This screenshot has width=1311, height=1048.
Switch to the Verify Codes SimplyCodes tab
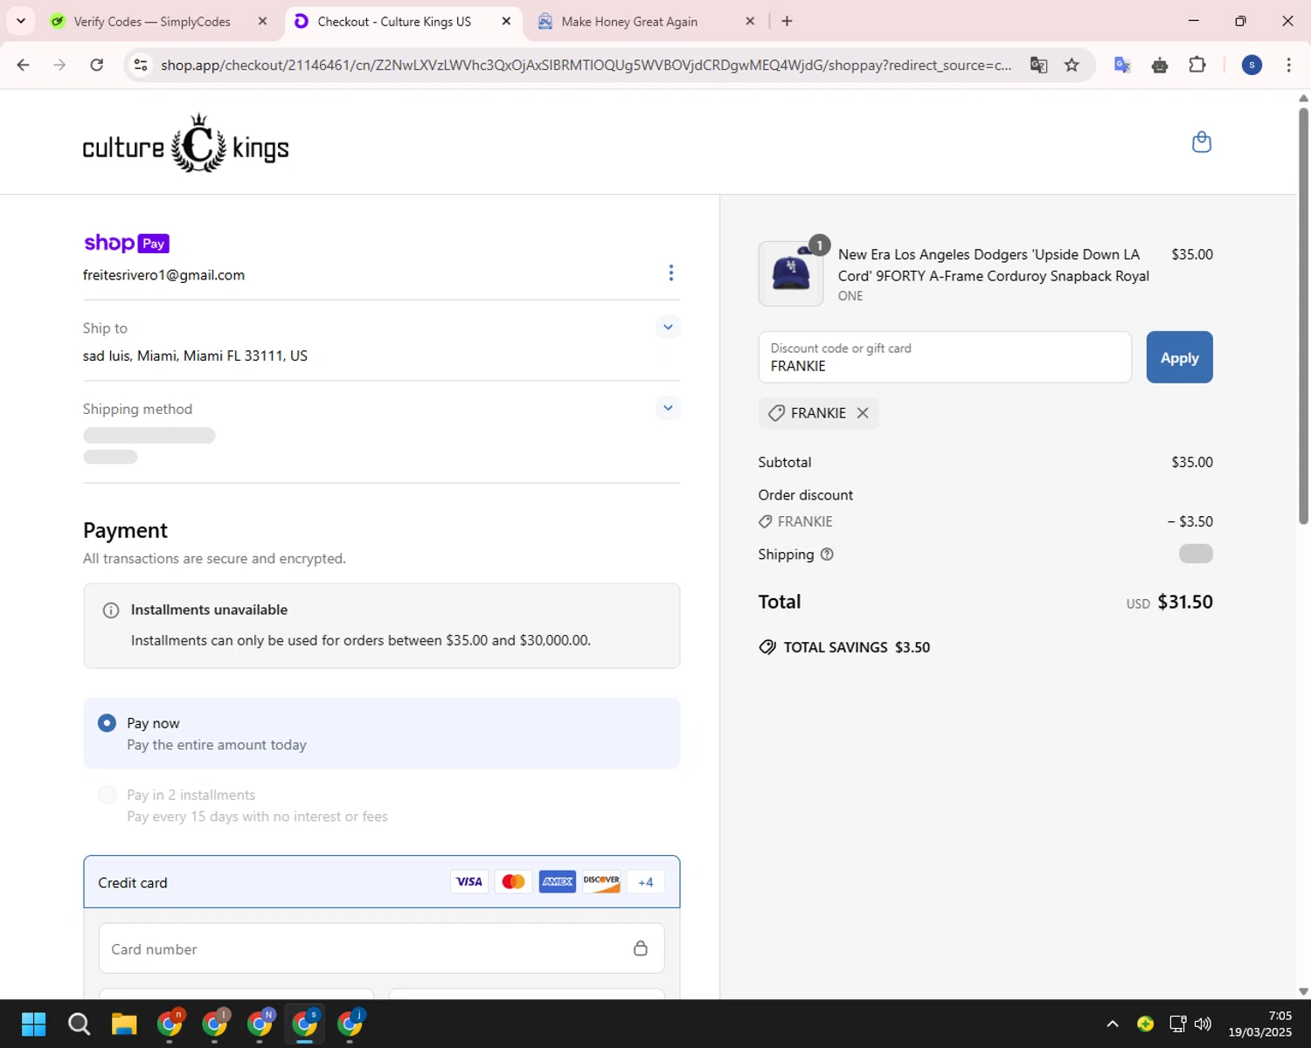pyautogui.click(x=152, y=21)
